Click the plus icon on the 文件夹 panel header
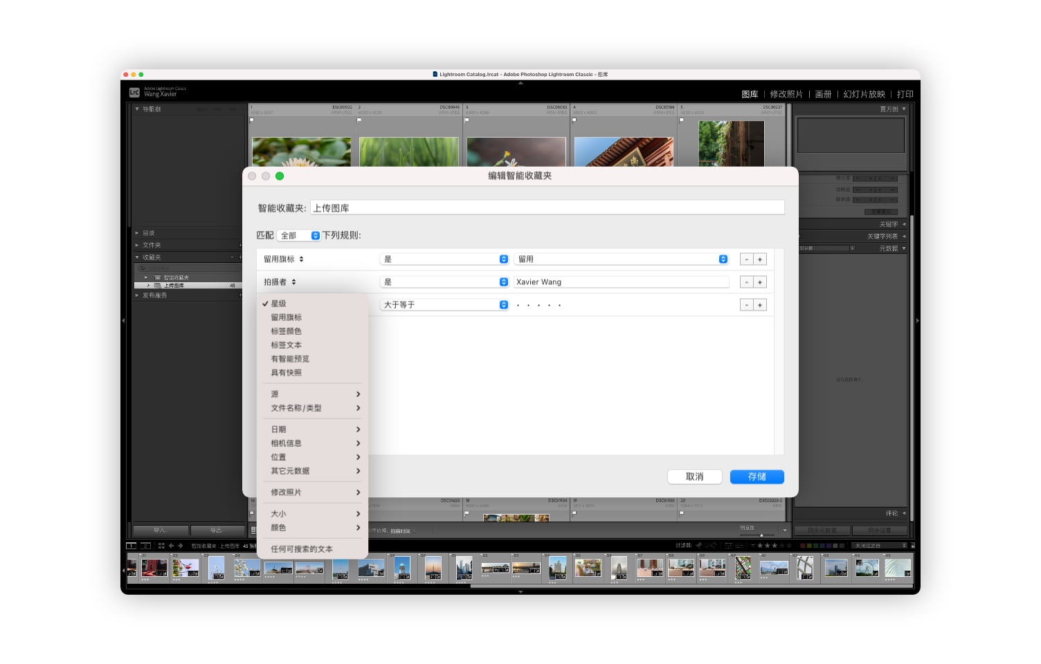1041x664 pixels. pyautogui.click(x=240, y=245)
